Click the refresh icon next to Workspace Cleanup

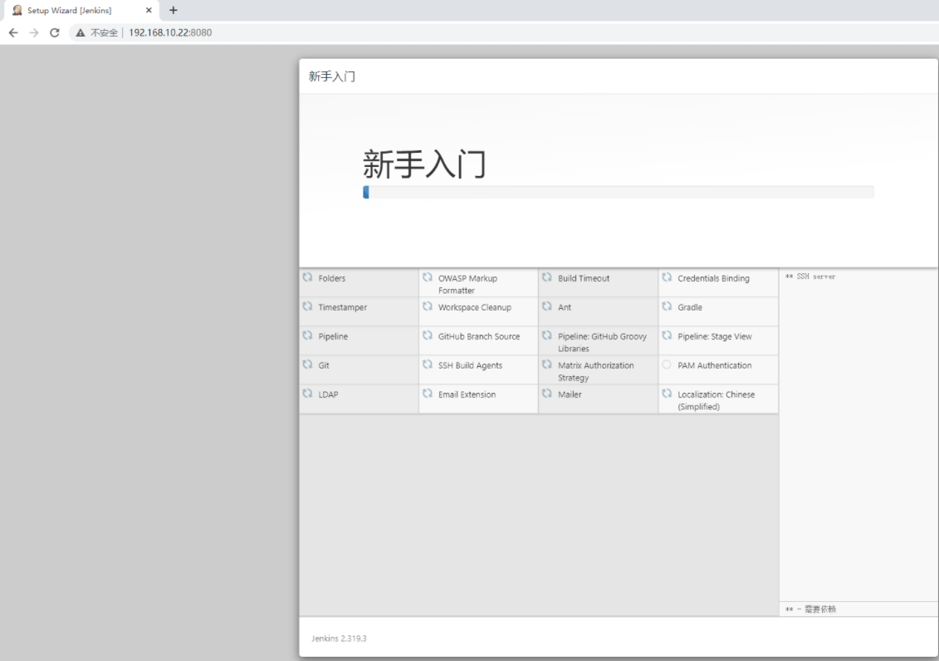(428, 306)
